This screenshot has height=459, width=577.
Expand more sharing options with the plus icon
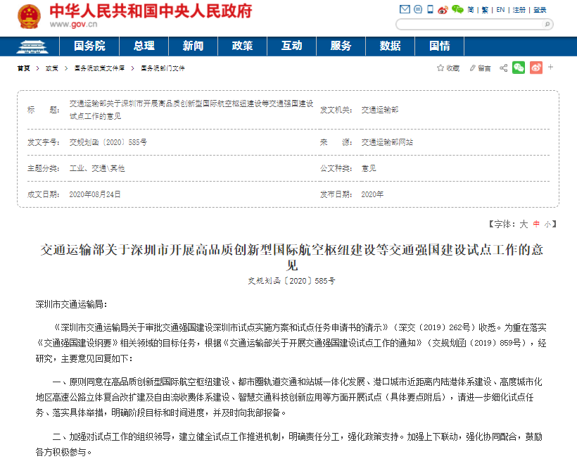550,68
